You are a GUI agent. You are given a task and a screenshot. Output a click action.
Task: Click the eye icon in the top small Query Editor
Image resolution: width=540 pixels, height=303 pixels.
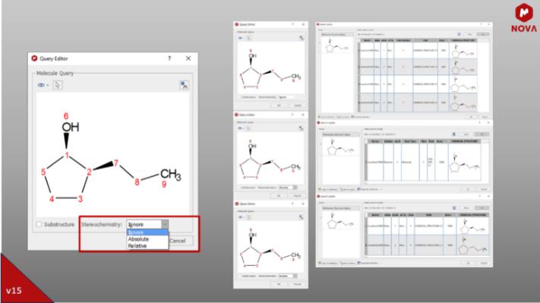pos(240,38)
